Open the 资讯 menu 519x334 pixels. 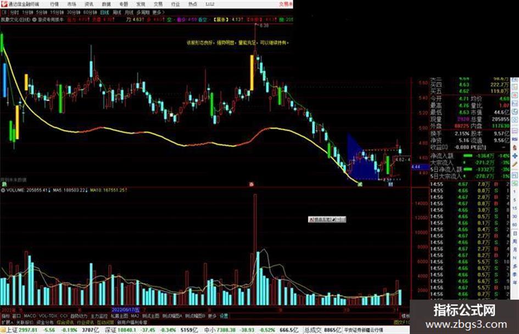pos(89,4)
